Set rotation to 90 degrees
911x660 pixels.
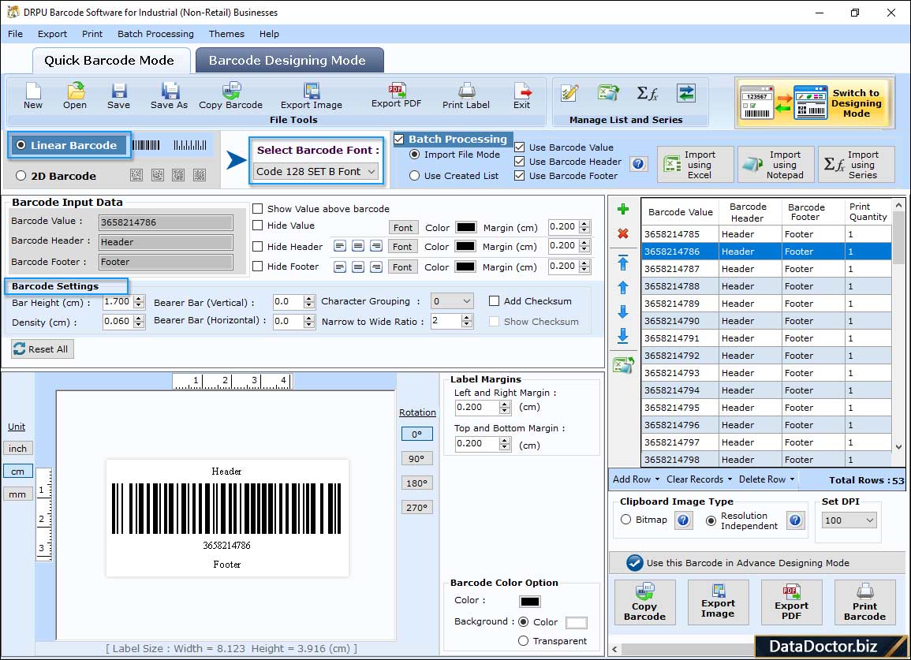point(416,458)
